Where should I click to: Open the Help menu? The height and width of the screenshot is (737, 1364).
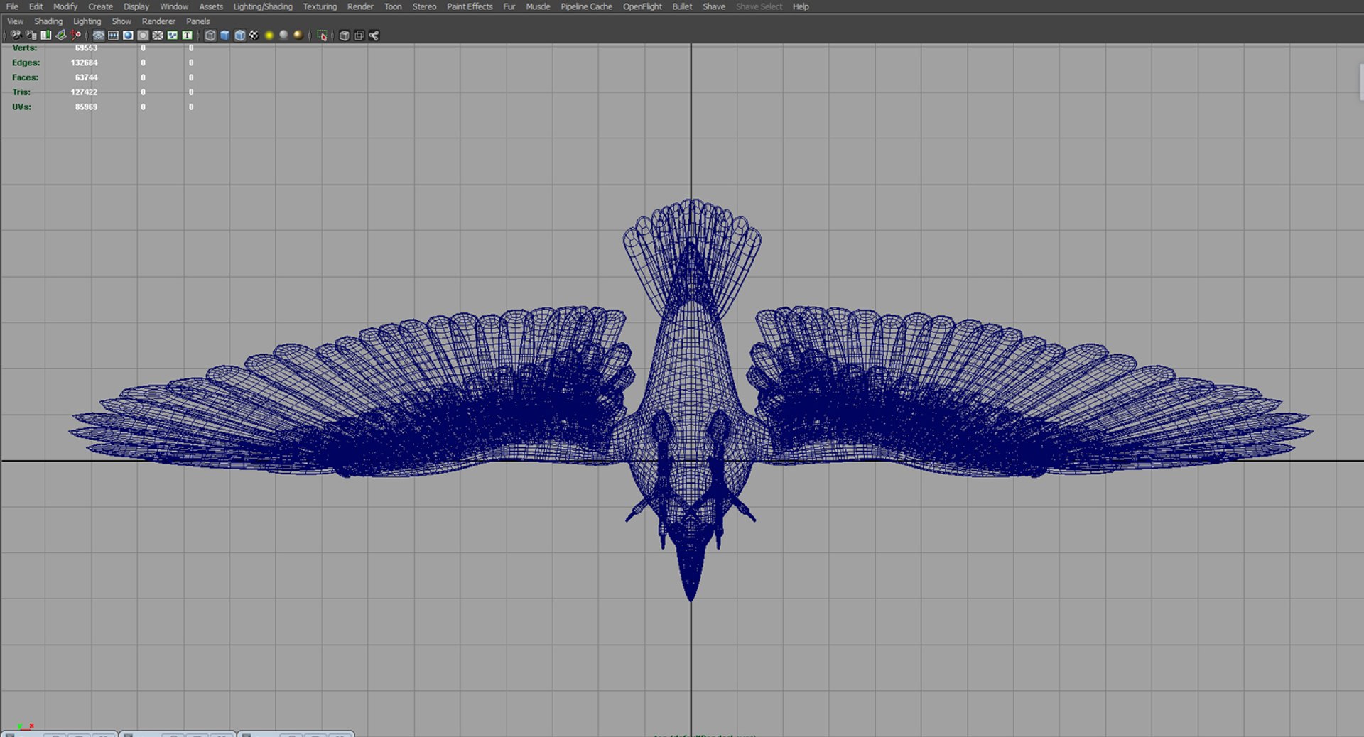tap(801, 6)
